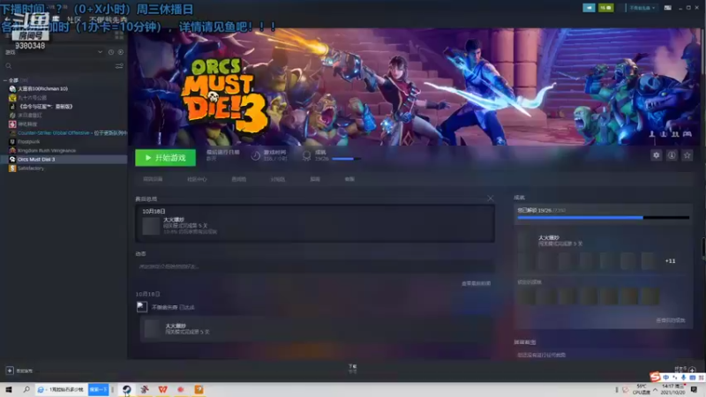Open 查看我的成就 view my achievements link
706x397 pixels.
671,320
